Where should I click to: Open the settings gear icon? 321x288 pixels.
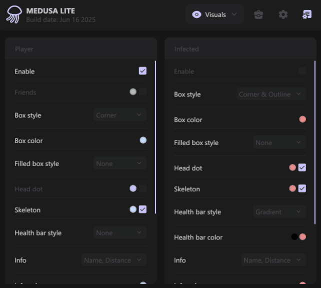pos(283,14)
